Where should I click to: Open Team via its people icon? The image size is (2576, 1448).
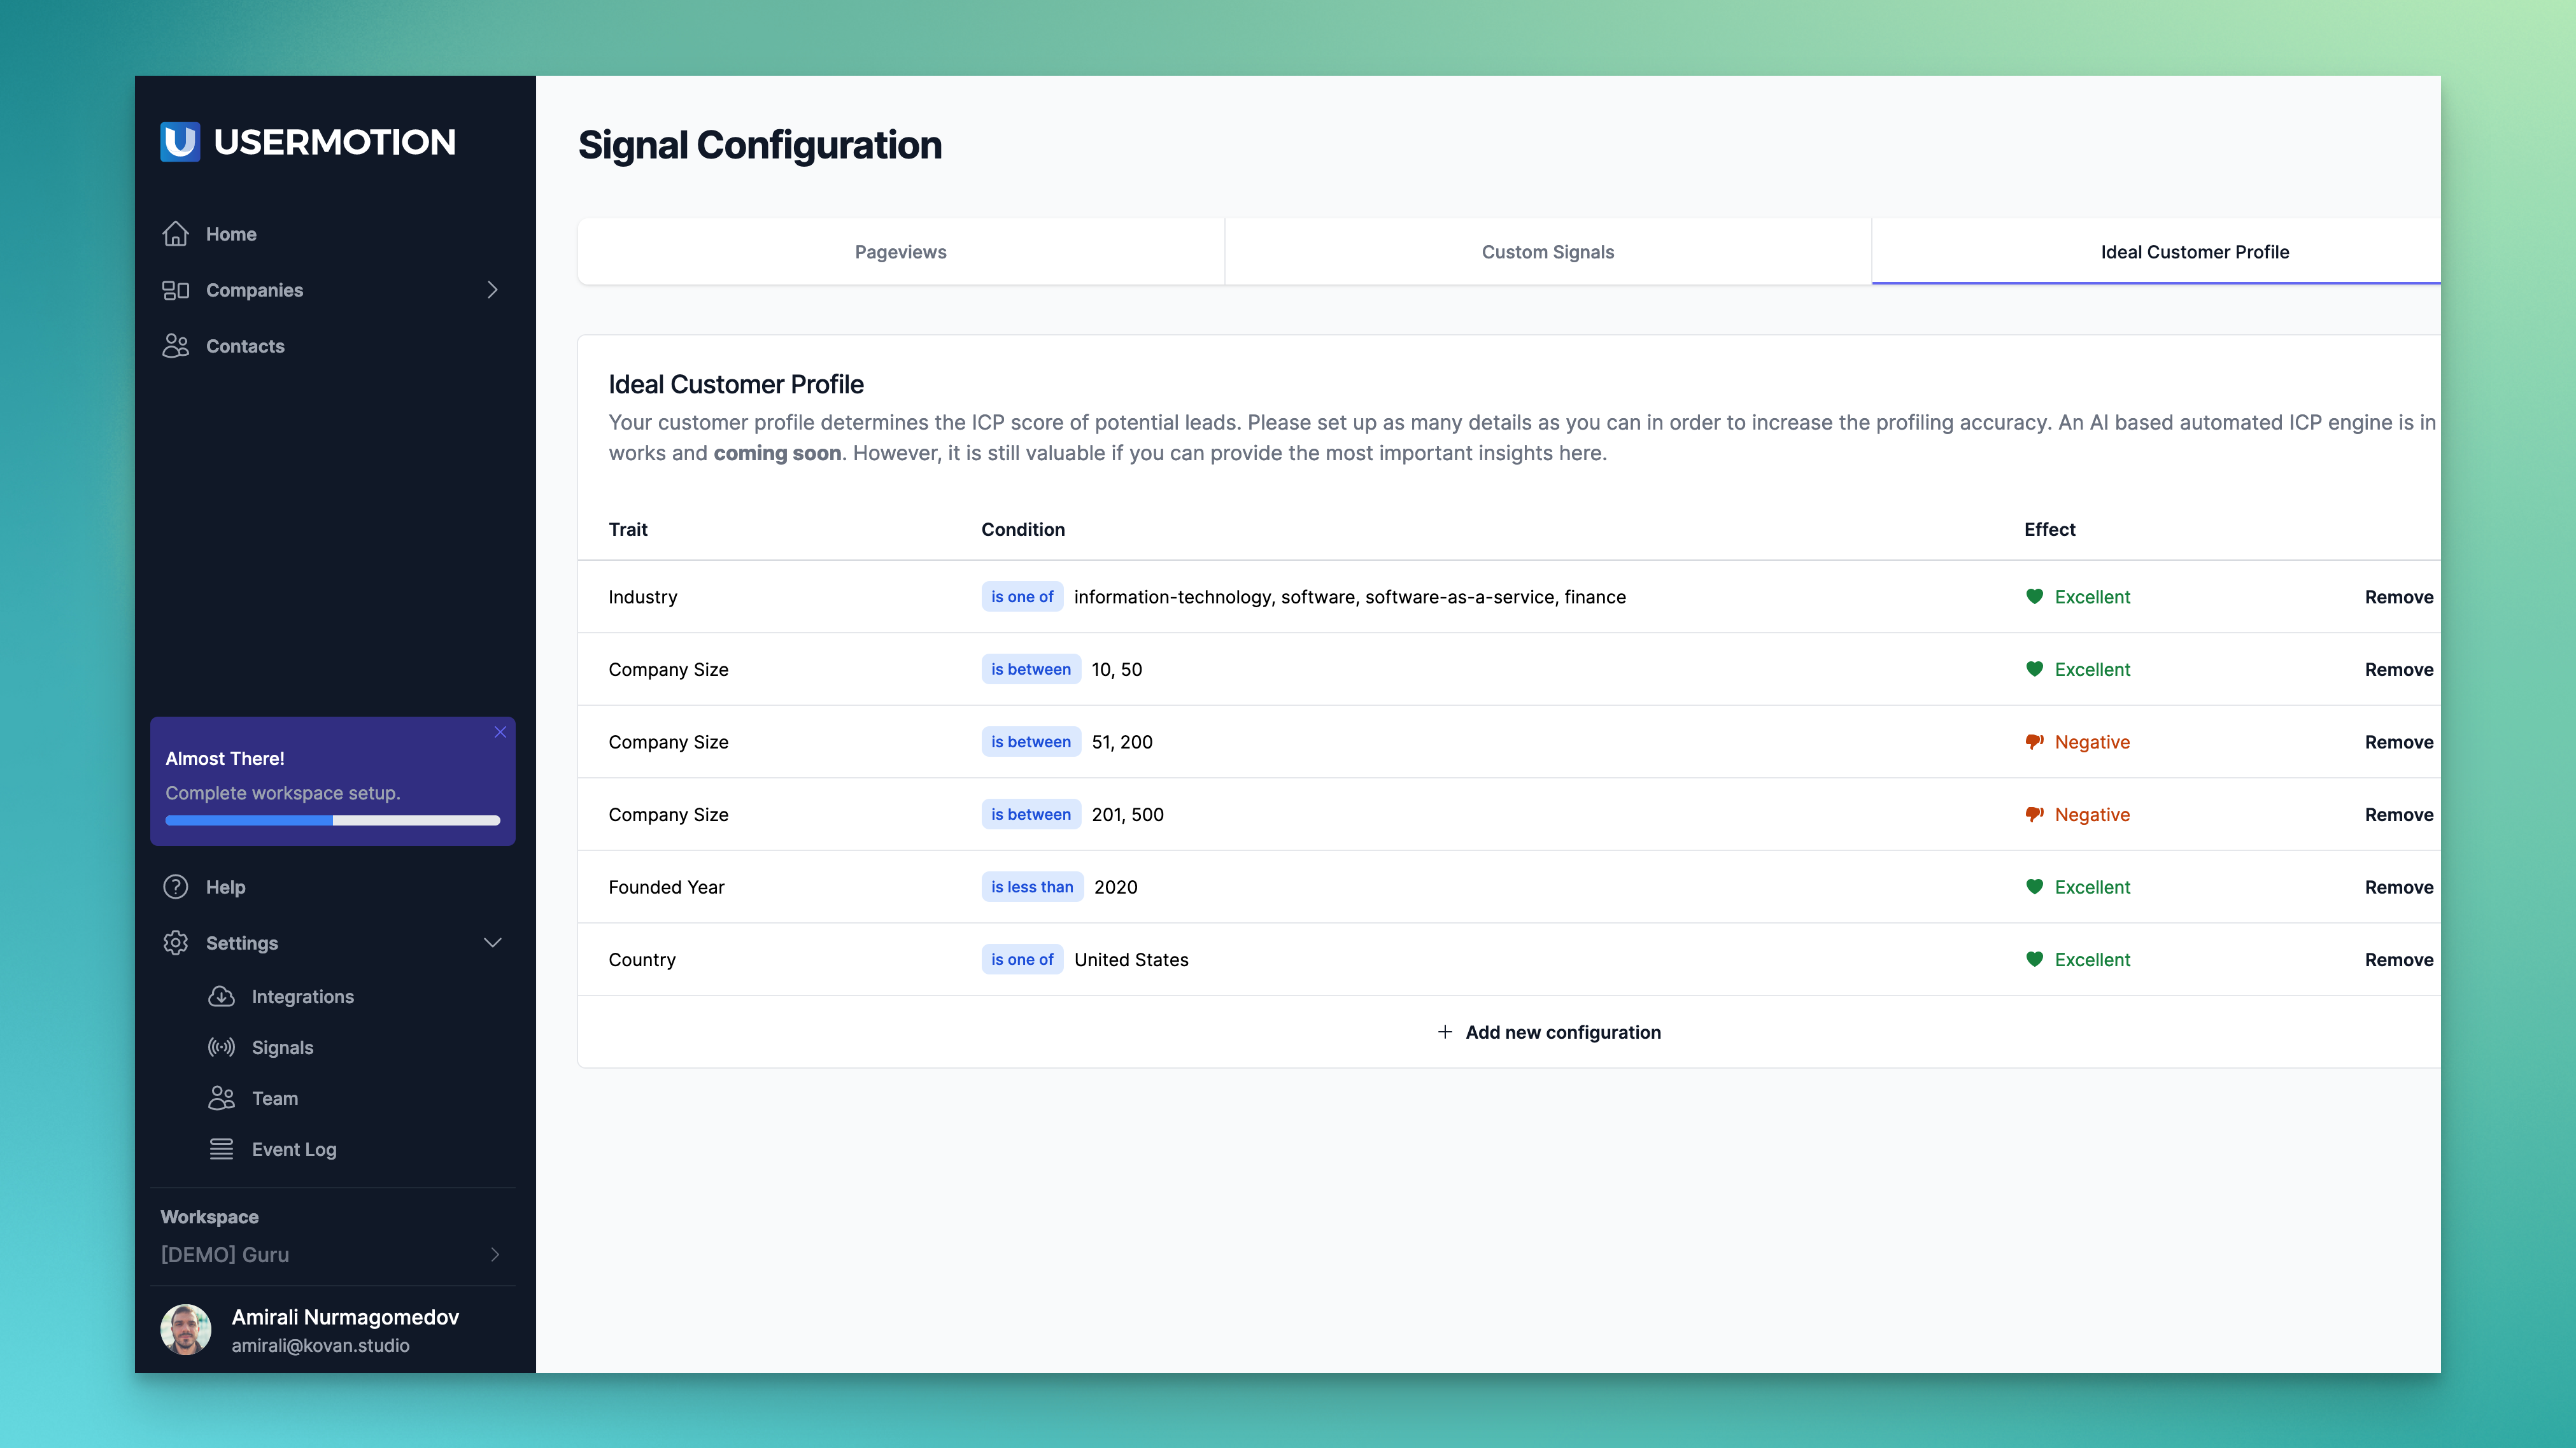point(221,1098)
